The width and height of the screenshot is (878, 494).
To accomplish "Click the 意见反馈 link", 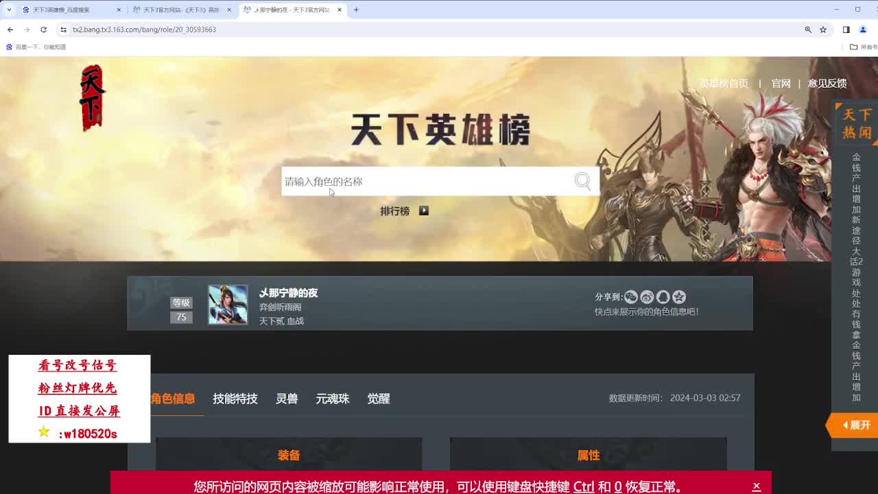I will (x=827, y=83).
